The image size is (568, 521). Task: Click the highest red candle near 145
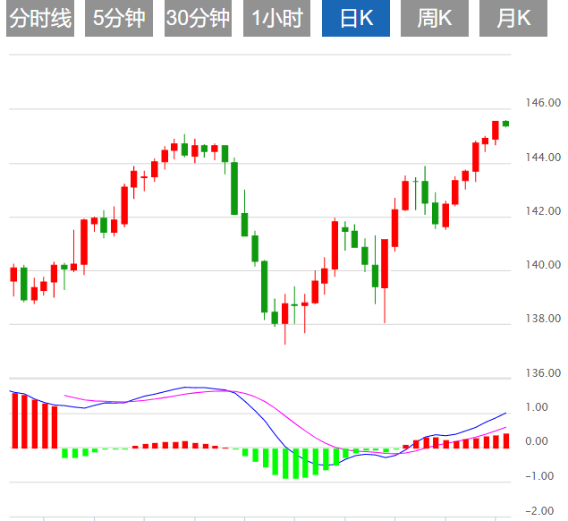coord(496,130)
